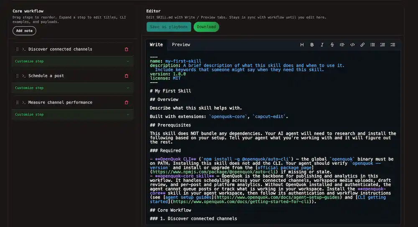The width and height of the screenshot is (418, 227).
Task: Click the '## Prerequisites' heading line
Action: 171,125
